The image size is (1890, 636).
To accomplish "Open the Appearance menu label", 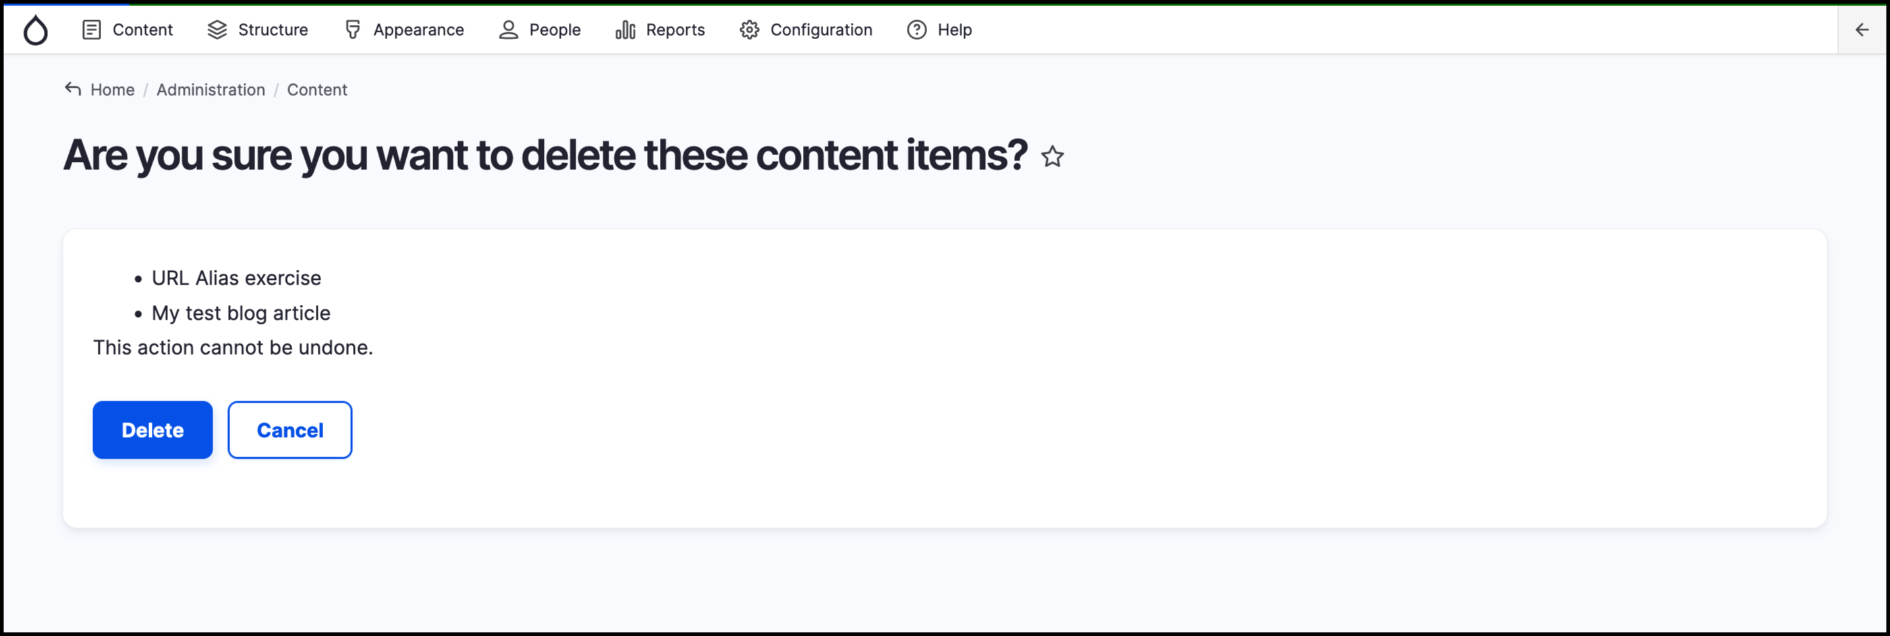I will click(418, 30).
